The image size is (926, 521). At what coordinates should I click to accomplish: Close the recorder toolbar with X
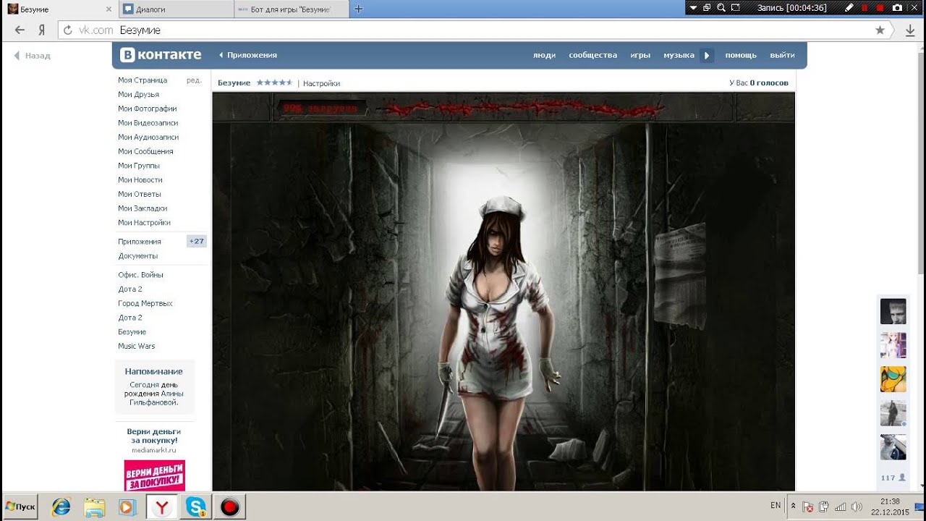click(914, 7)
